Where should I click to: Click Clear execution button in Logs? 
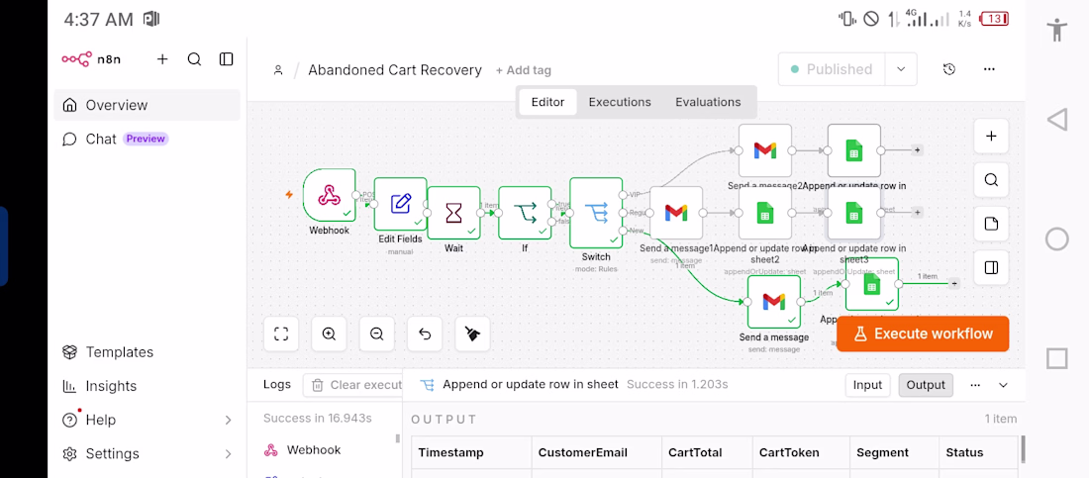point(352,385)
